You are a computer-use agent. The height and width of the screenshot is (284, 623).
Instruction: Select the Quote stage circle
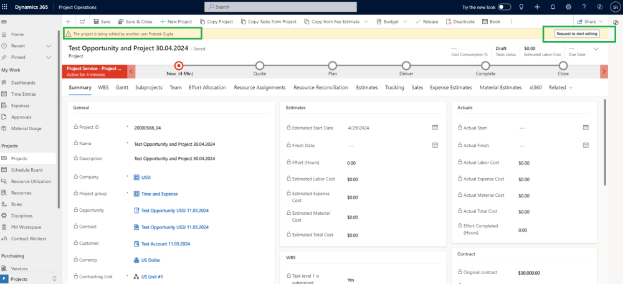259,65
